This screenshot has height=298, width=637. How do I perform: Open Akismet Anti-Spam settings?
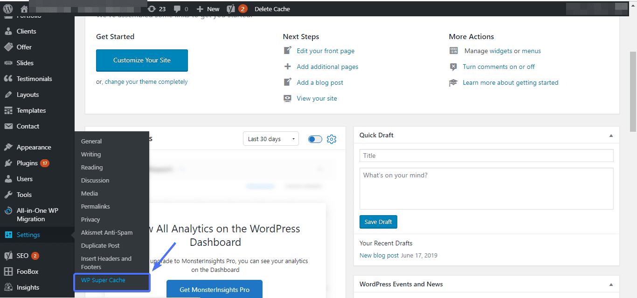[x=107, y=232]
